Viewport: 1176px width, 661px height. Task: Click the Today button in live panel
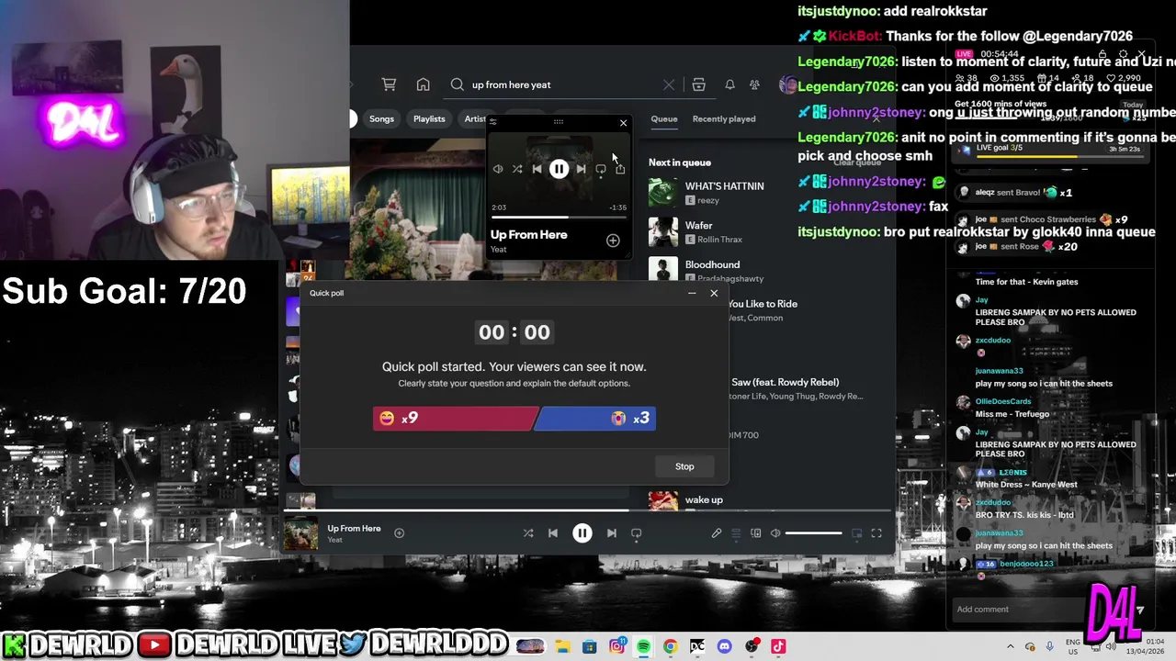1133,105
